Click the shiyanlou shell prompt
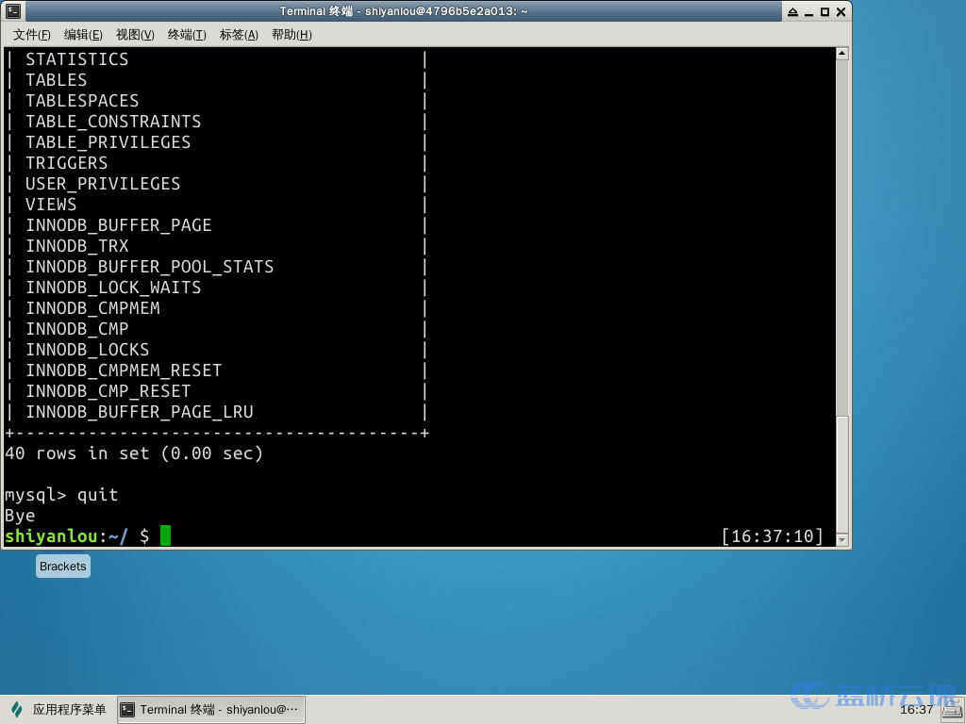This screenshot has height=724, width=966. coord(77,536)
